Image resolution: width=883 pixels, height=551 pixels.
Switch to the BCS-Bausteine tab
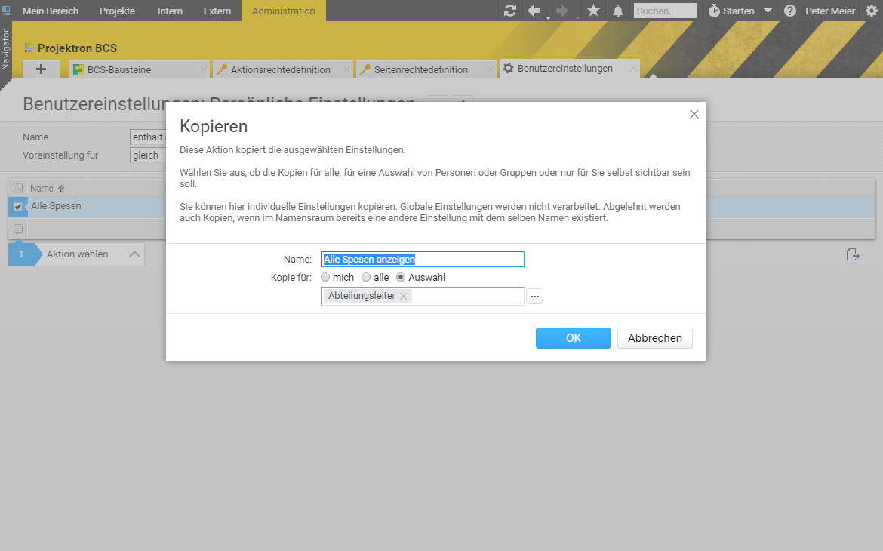[x=139, y=69]
